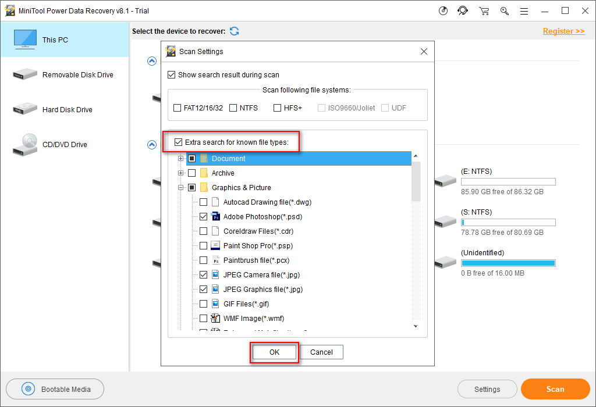Click the Paintbrush pcx file icon
This screenshot has width=596, height=407.
(x=215, y=260)
